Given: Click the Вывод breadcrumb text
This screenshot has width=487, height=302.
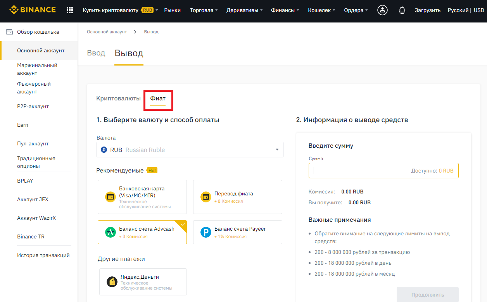Looking at the screenshot, I should tap(151, 32).
